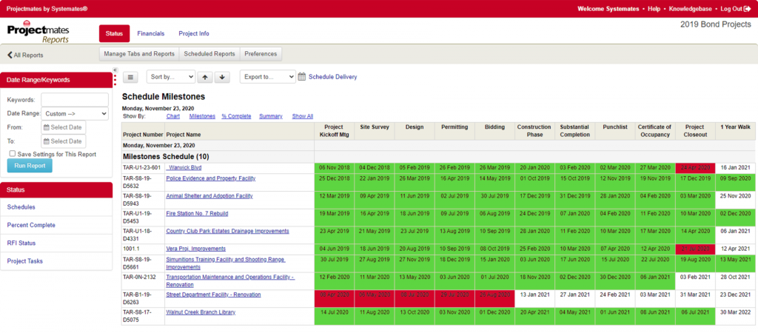Click the Run Report button

[30, 165]
